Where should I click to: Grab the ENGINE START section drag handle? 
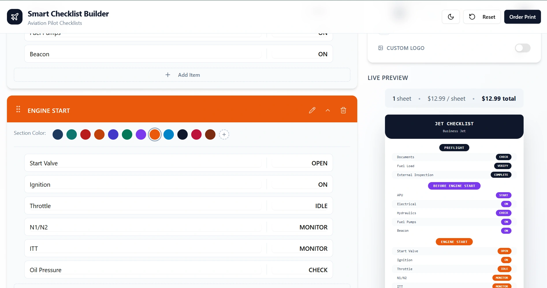coord(18,109)
